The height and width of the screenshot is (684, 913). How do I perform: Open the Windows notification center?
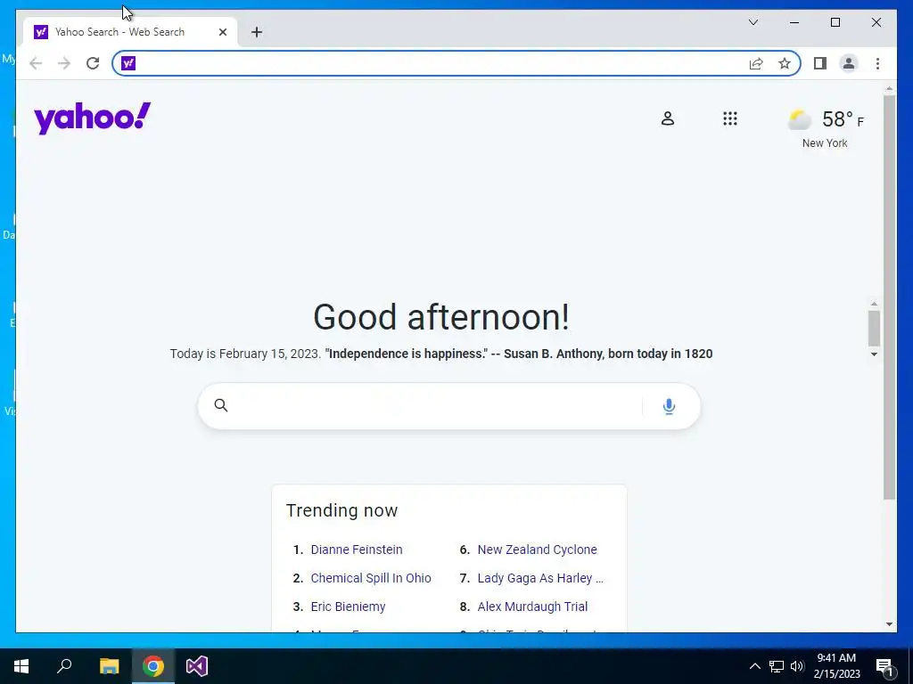(x=885, y=666)
